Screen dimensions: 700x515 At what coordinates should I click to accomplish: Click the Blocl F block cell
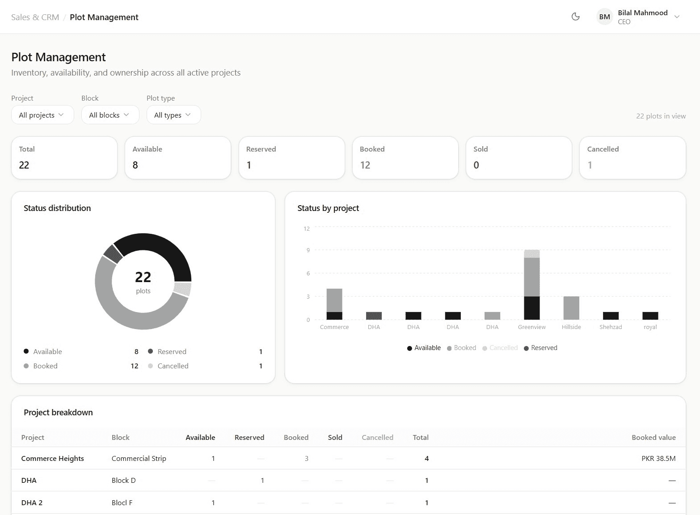(x=122, y=502)
